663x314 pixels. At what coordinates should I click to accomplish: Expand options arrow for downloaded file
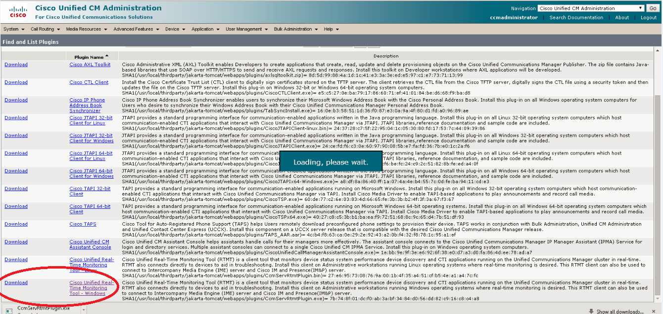[84, 310]
